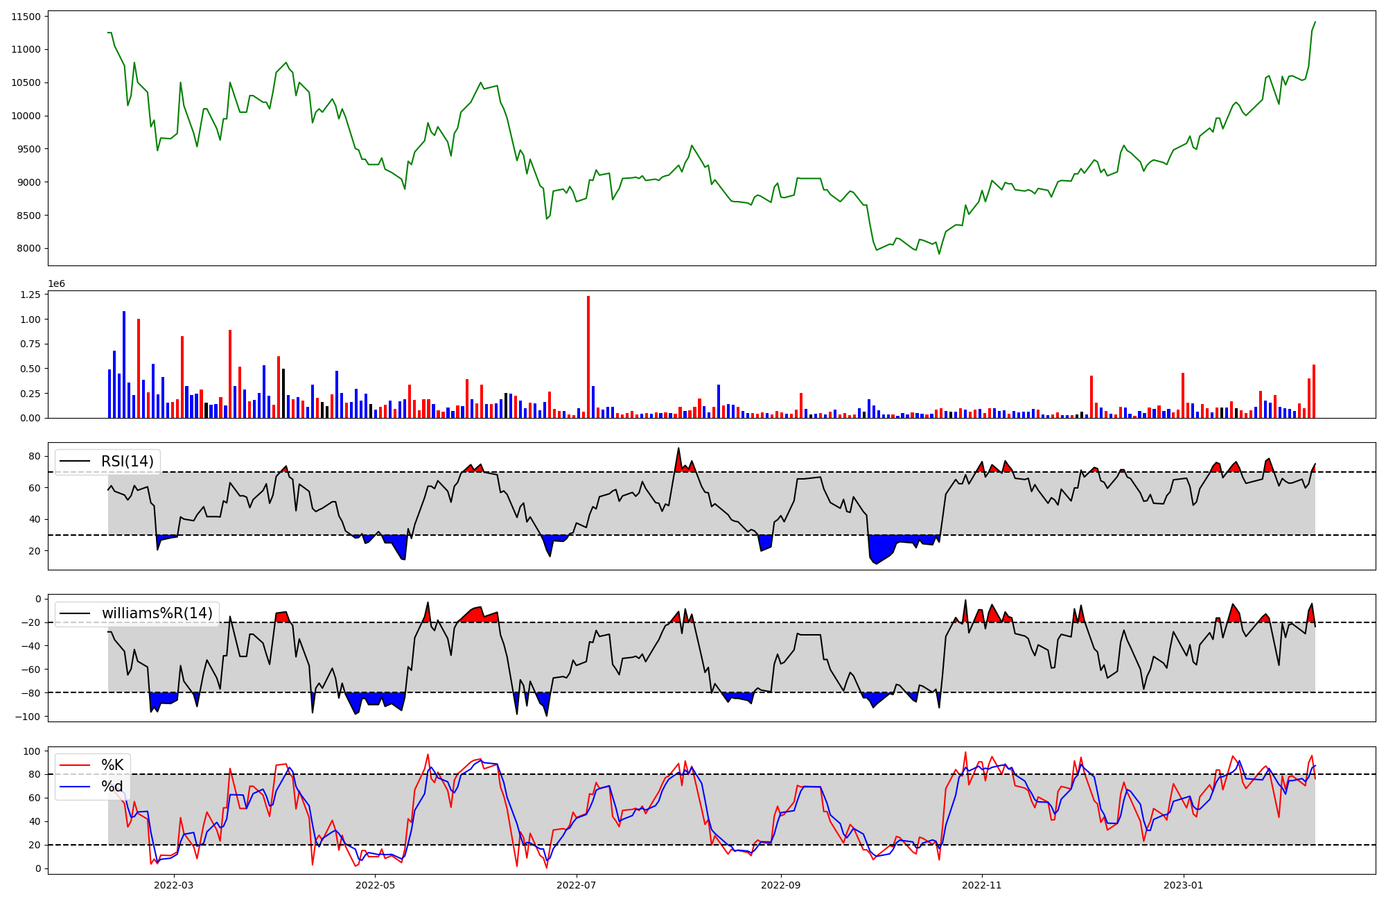The height and width of the screenshot is (901, 1386).
Task: Click the 11500 price axis tick label
Action: point(26,17)
